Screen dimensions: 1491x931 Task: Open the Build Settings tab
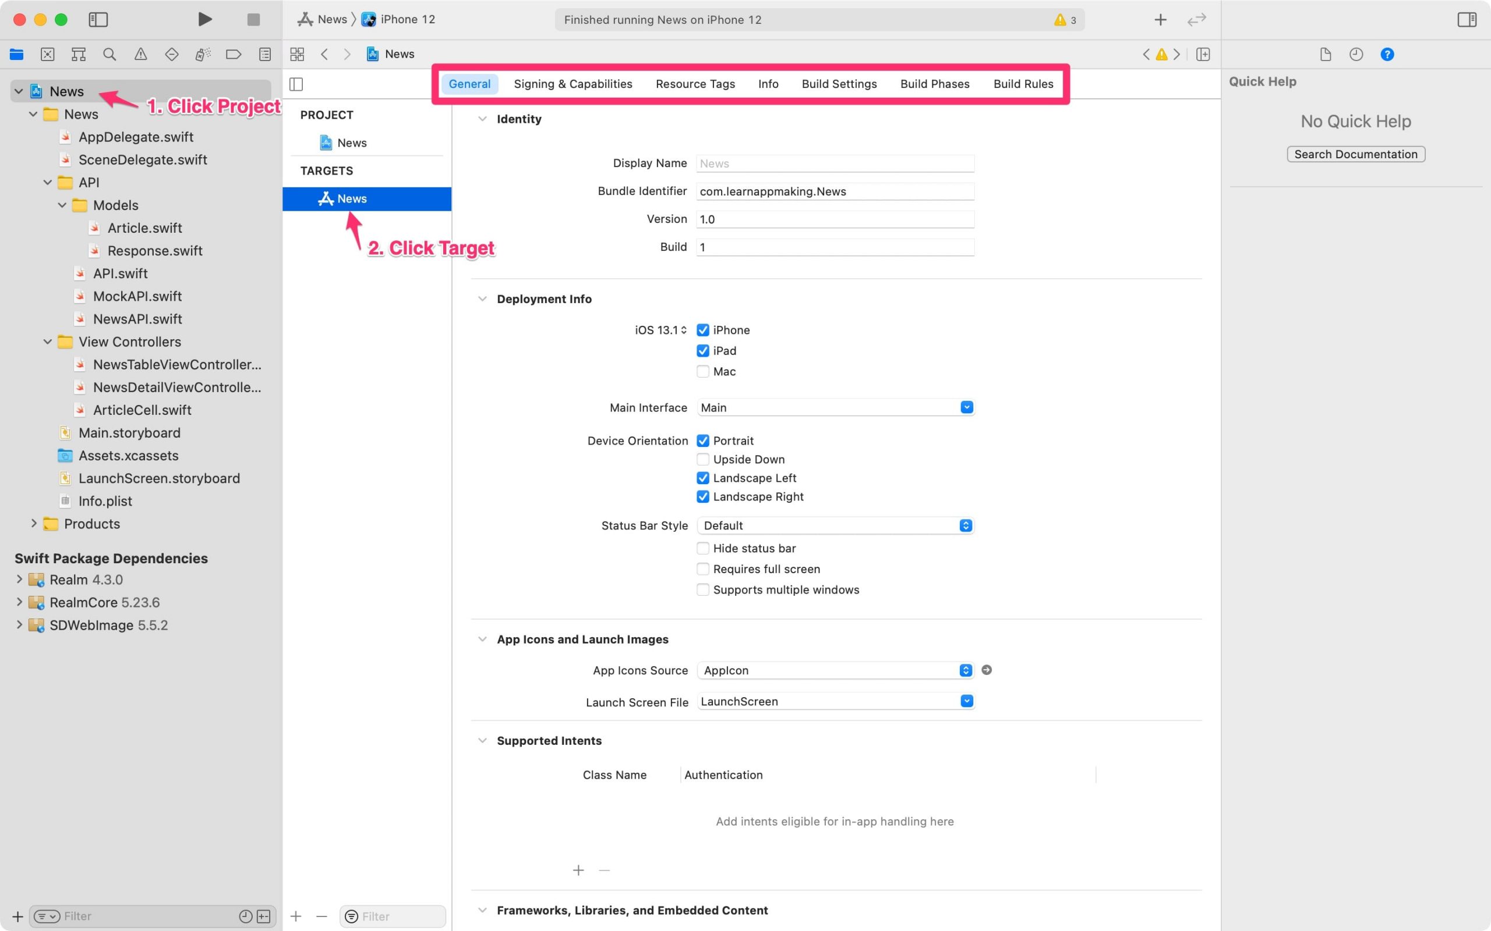point(839,84)
